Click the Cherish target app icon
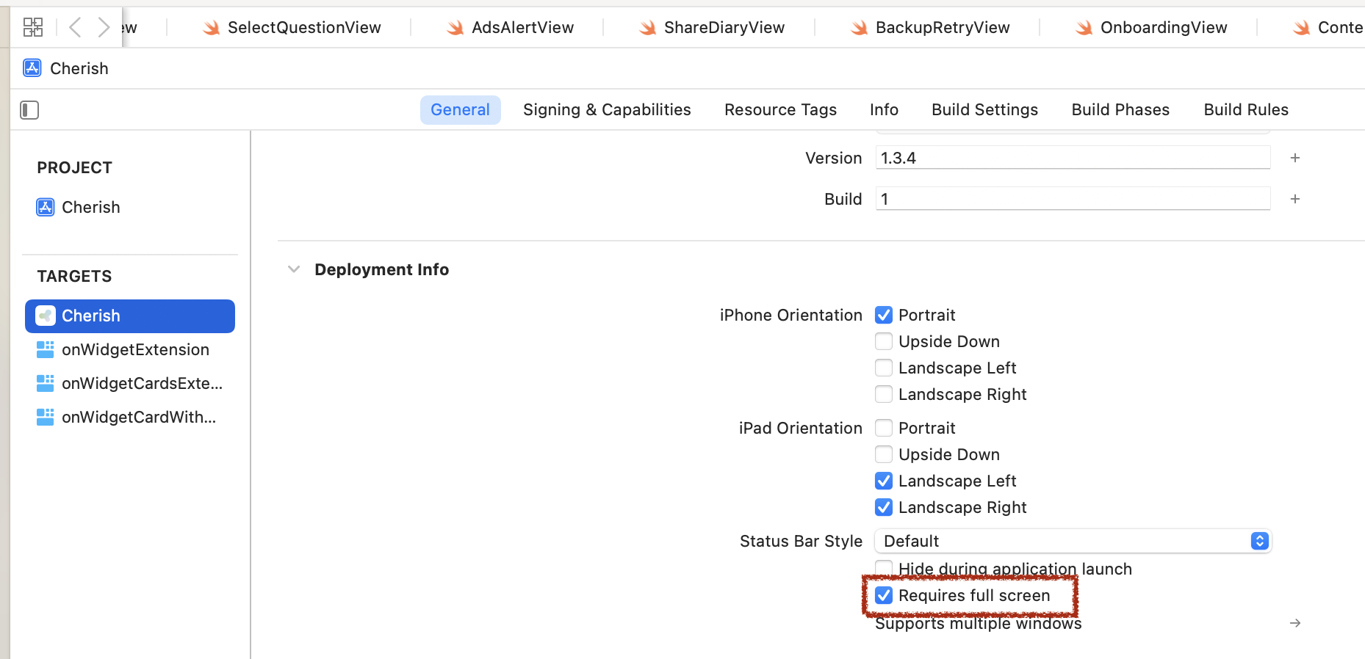This screenshot has height=659, width=1365. pos(46,316)
